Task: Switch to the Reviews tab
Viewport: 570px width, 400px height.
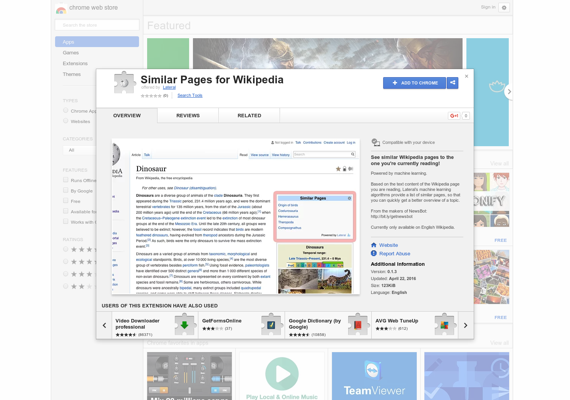Action: [188, 115]
